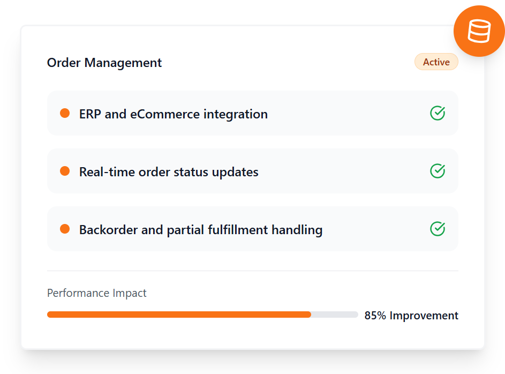Click green checkmark beside Backorder and partial fulfillment
505x374 pixels.
coord(438,229)
